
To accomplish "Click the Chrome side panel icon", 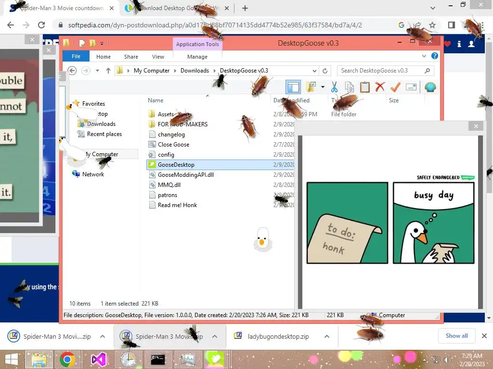I will click(452, 25).
